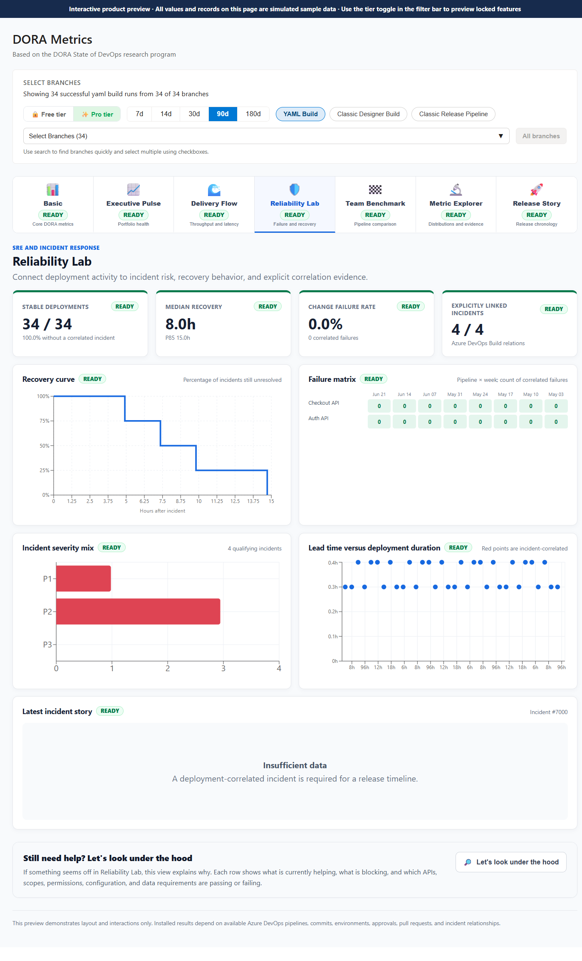Open the Delivery Flow tab label
The height and width of the screenshot is (961, 582).
pos(214,204)
